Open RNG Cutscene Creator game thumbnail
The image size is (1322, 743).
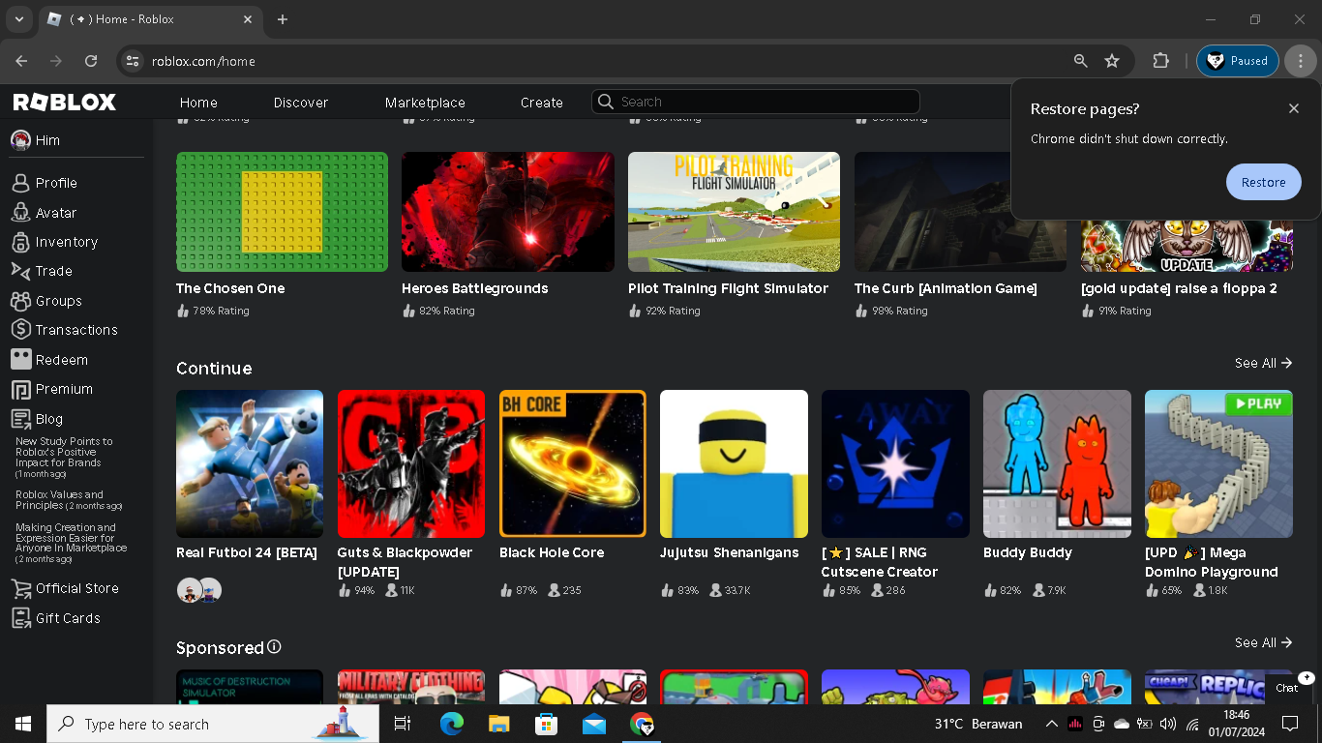pyautogui.click(x=895, y=463)
